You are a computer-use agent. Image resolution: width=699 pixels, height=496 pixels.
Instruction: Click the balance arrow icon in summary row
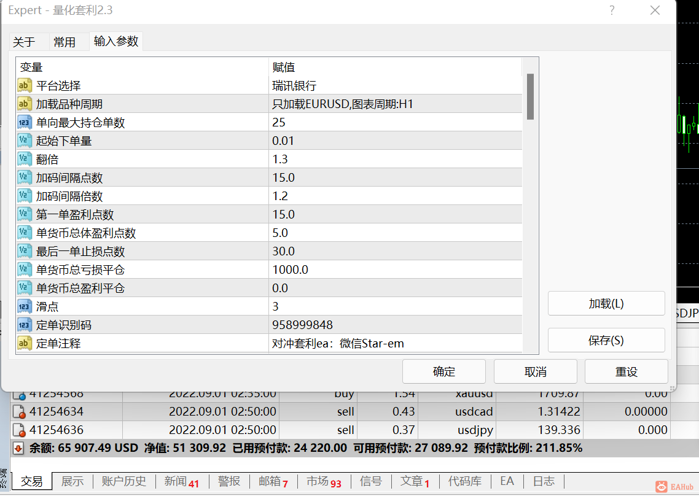coord(18,448)
